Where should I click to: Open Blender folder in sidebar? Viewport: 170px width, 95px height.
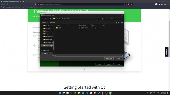[x=47, y=31]
